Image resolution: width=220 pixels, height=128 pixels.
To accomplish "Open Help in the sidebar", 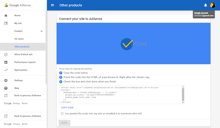I will point(16,88).
